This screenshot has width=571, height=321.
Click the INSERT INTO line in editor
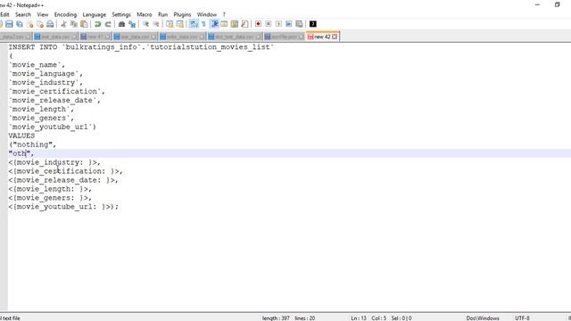(x=141, y=47)
